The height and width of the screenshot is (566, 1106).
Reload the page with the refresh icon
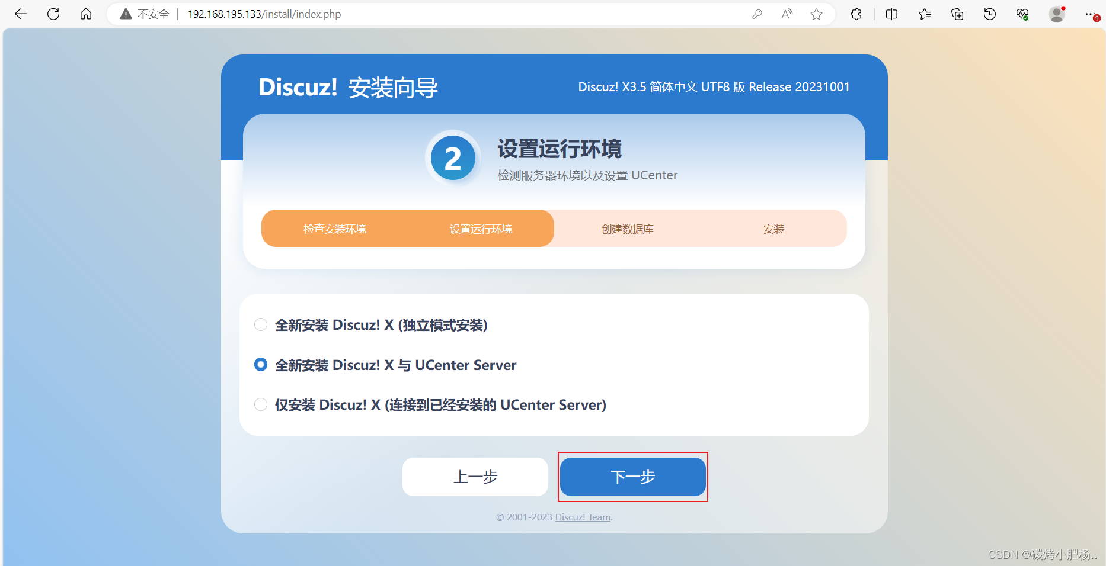pos(53,14)
